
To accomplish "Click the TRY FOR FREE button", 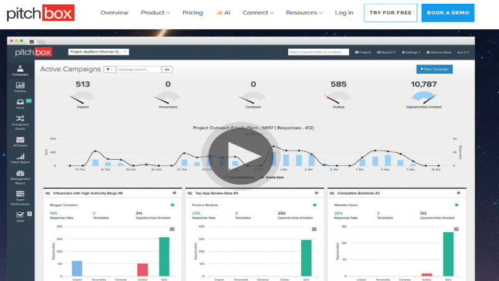I will [390, 12].
